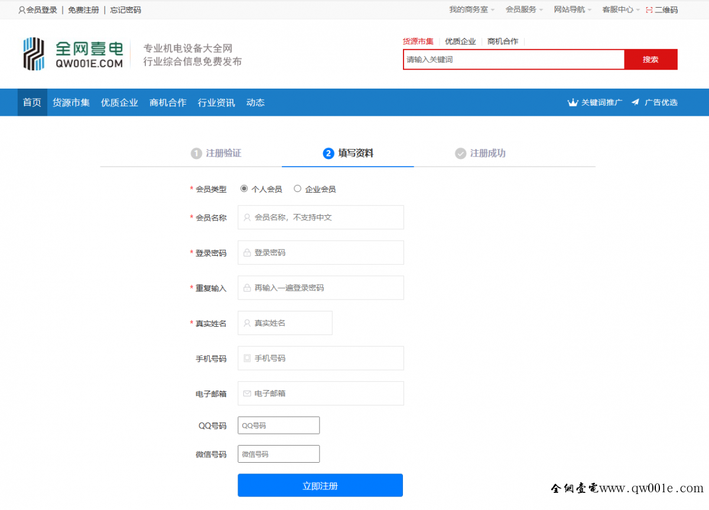Screen dimensions: 709x510
Task: Open the 关键词推广 link
Action: coord(601,102)
